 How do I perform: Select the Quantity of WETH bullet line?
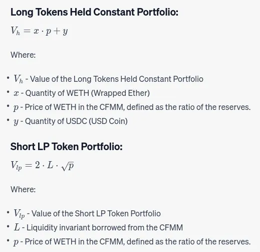pos(82,93)
